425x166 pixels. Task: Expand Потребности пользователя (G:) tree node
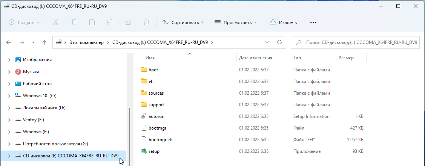[9, 144]
